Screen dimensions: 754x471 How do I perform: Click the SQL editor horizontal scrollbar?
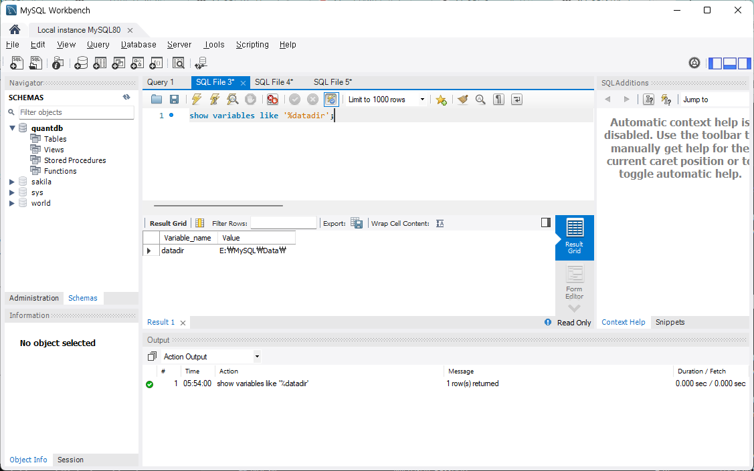coord(218,206)
